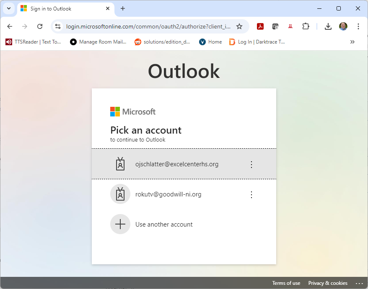Show Chrome downloads
Viewport: 368px width, 289px height.
pos(328,26)
